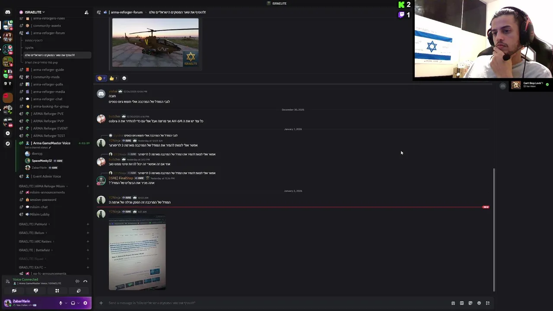Open Y2Ninja's avatar on 12:03 AM message

[x=101, y=200]
